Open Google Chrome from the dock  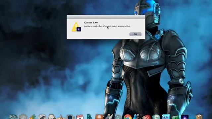(x=128, y=117)
